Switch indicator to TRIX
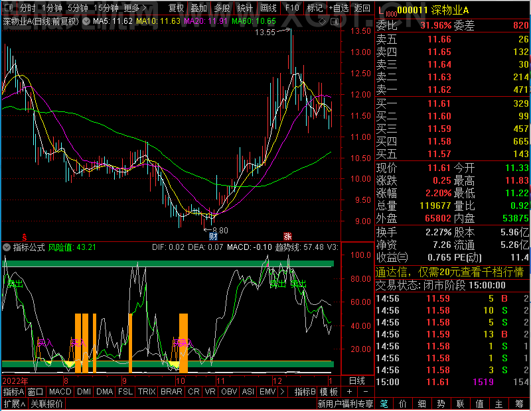Screen dimensions: 531x411 [x=147, y=392]
